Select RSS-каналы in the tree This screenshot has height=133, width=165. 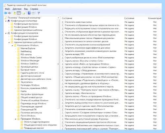pyautogui.click(x=26, y=55)
